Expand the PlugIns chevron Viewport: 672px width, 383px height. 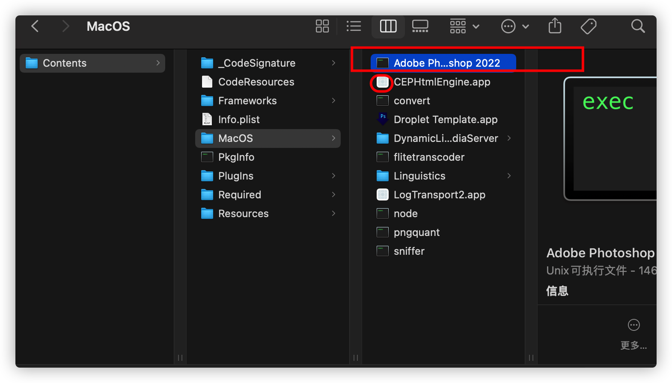(333, 176)
